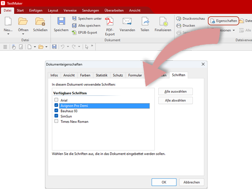The height and width of the screenshot is (190, 252).
Task: Click Alle auswählen button
Action: coord(176,91)
